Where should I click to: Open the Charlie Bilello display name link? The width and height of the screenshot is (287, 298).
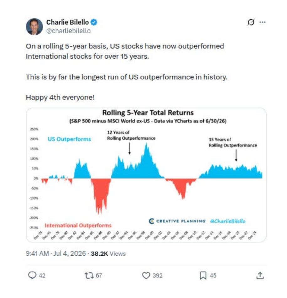coord(67,22)
